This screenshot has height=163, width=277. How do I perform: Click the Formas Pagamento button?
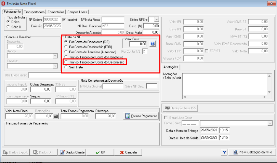141,116
